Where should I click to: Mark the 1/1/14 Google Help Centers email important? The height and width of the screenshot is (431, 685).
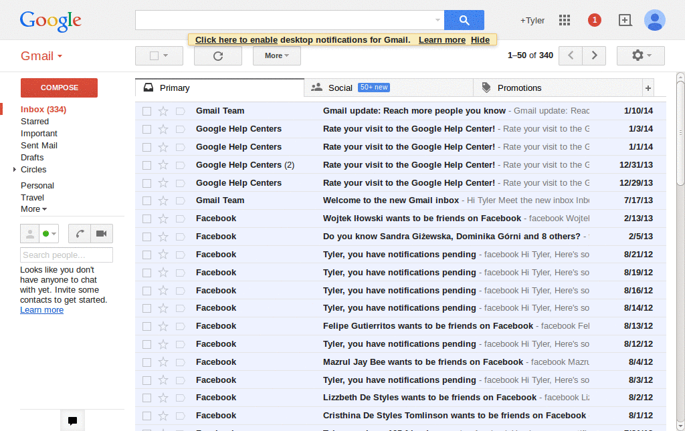click(x=180, y=148)
